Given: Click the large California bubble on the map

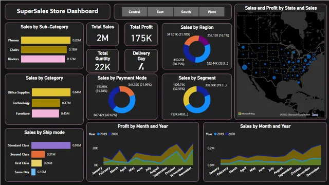Looking at the screenshot, I should pyautogui.click(x=245, y=67).
